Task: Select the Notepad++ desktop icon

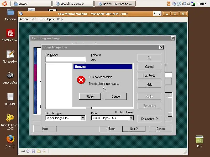Action: pos(10,57)
